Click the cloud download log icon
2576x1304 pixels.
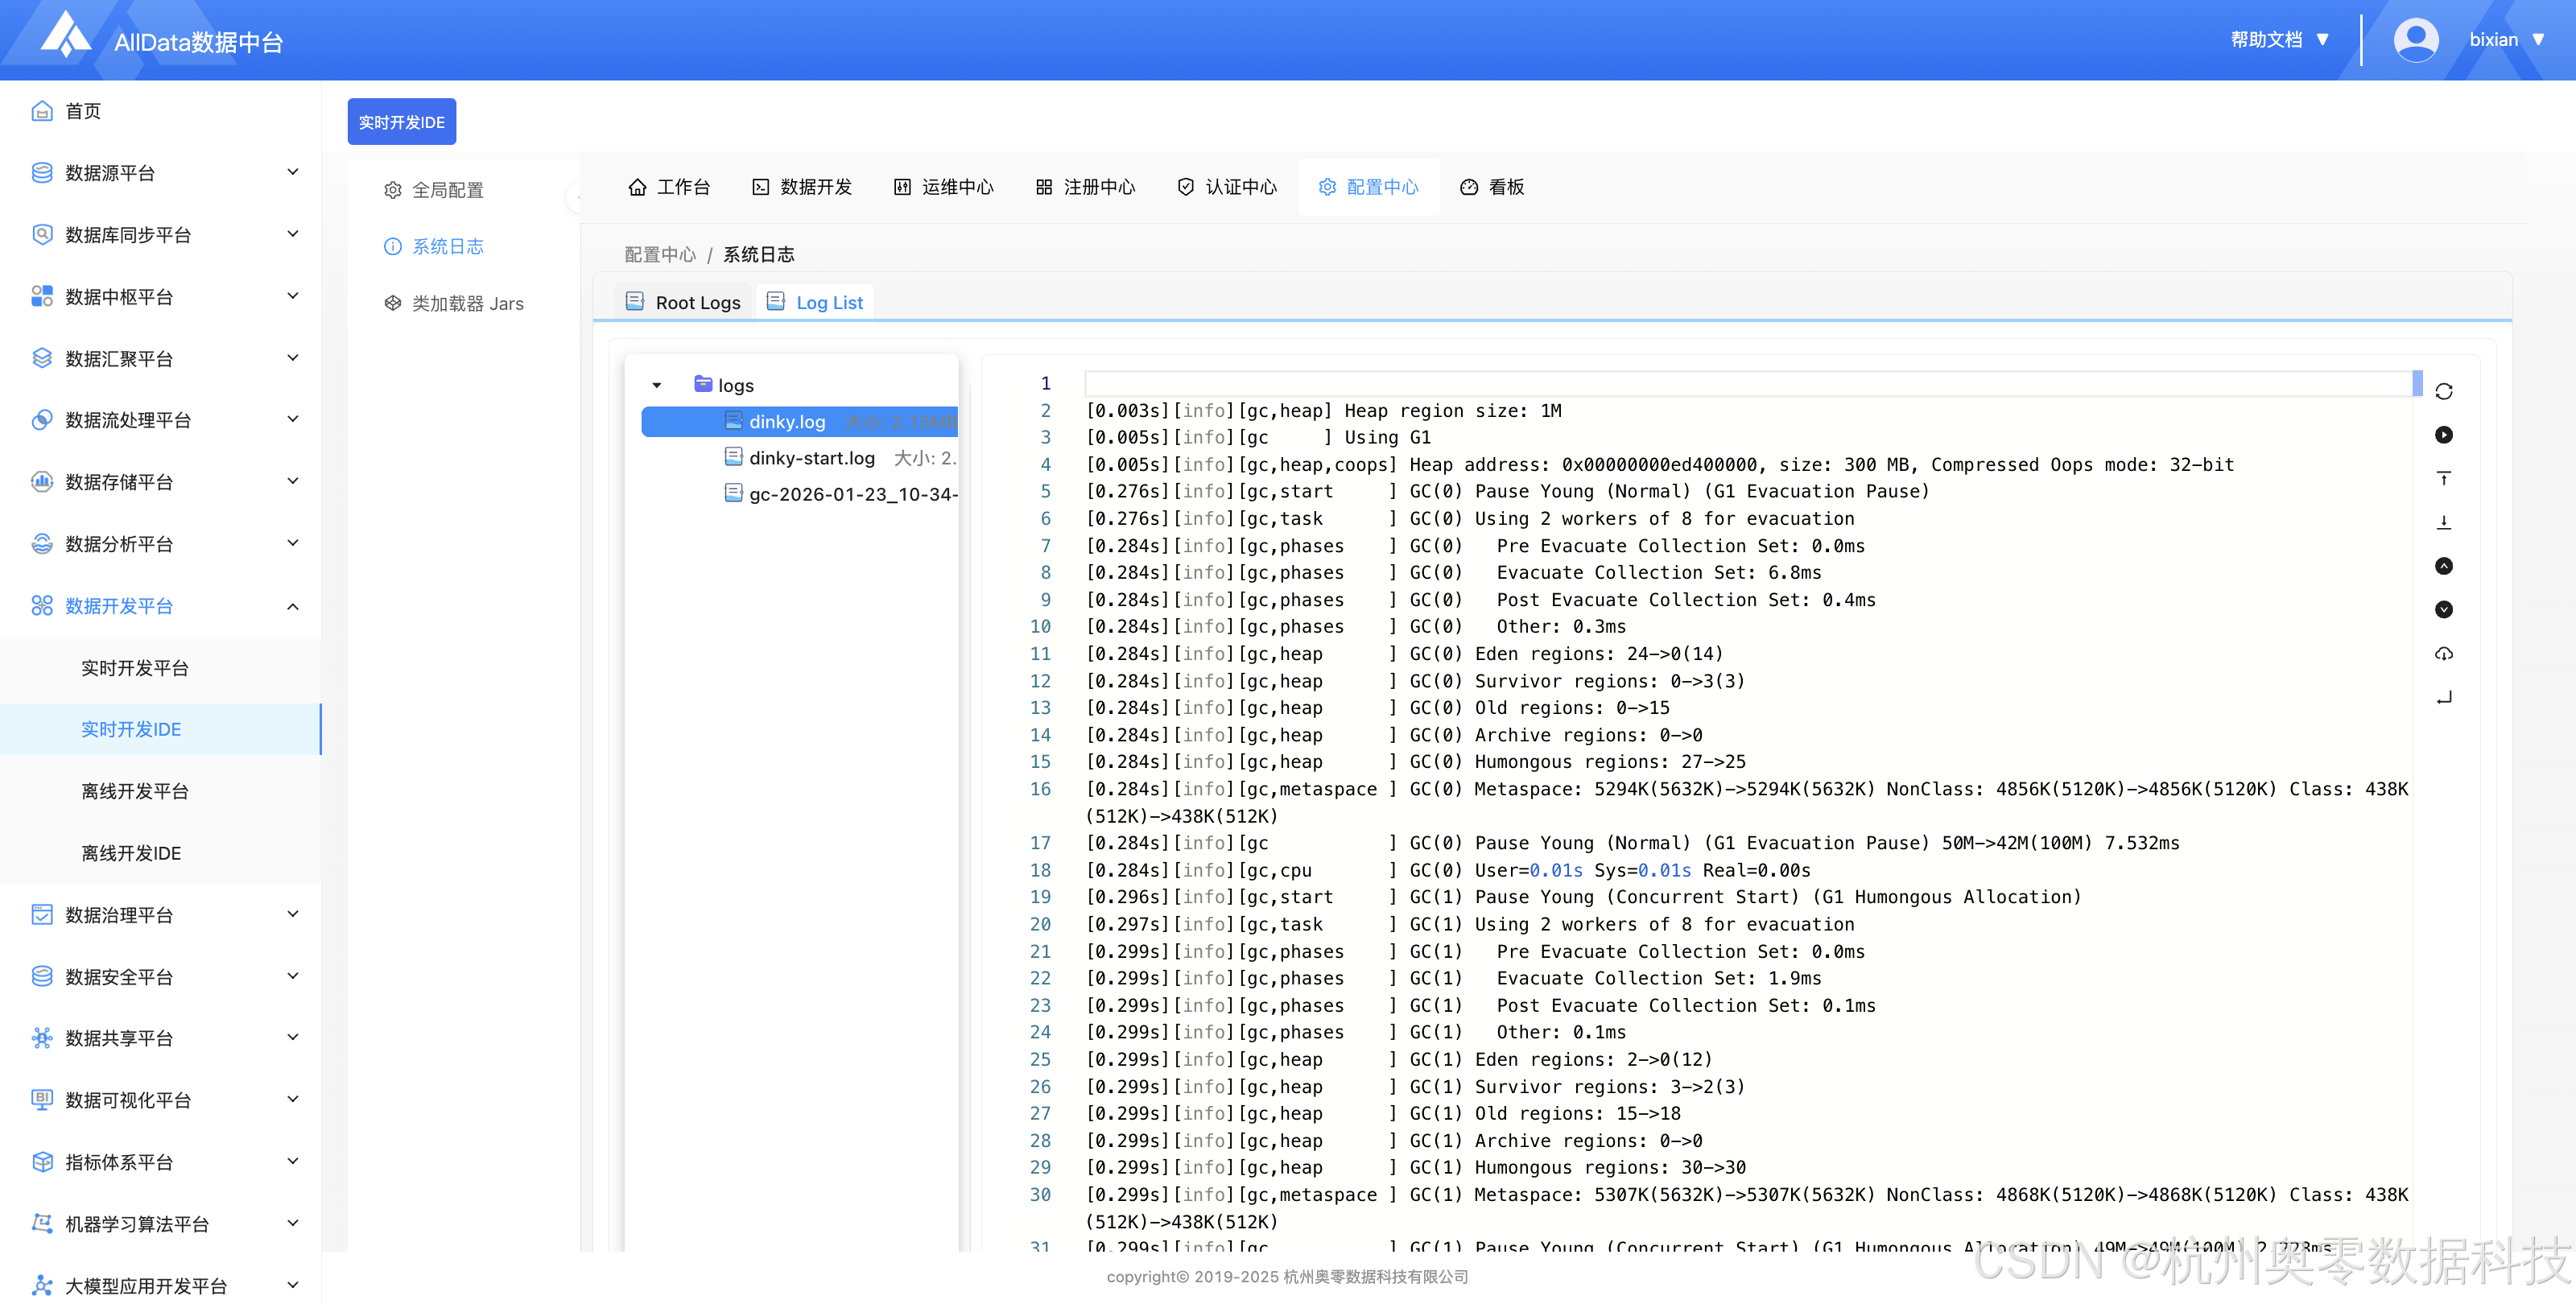(x=2443, y=653)
